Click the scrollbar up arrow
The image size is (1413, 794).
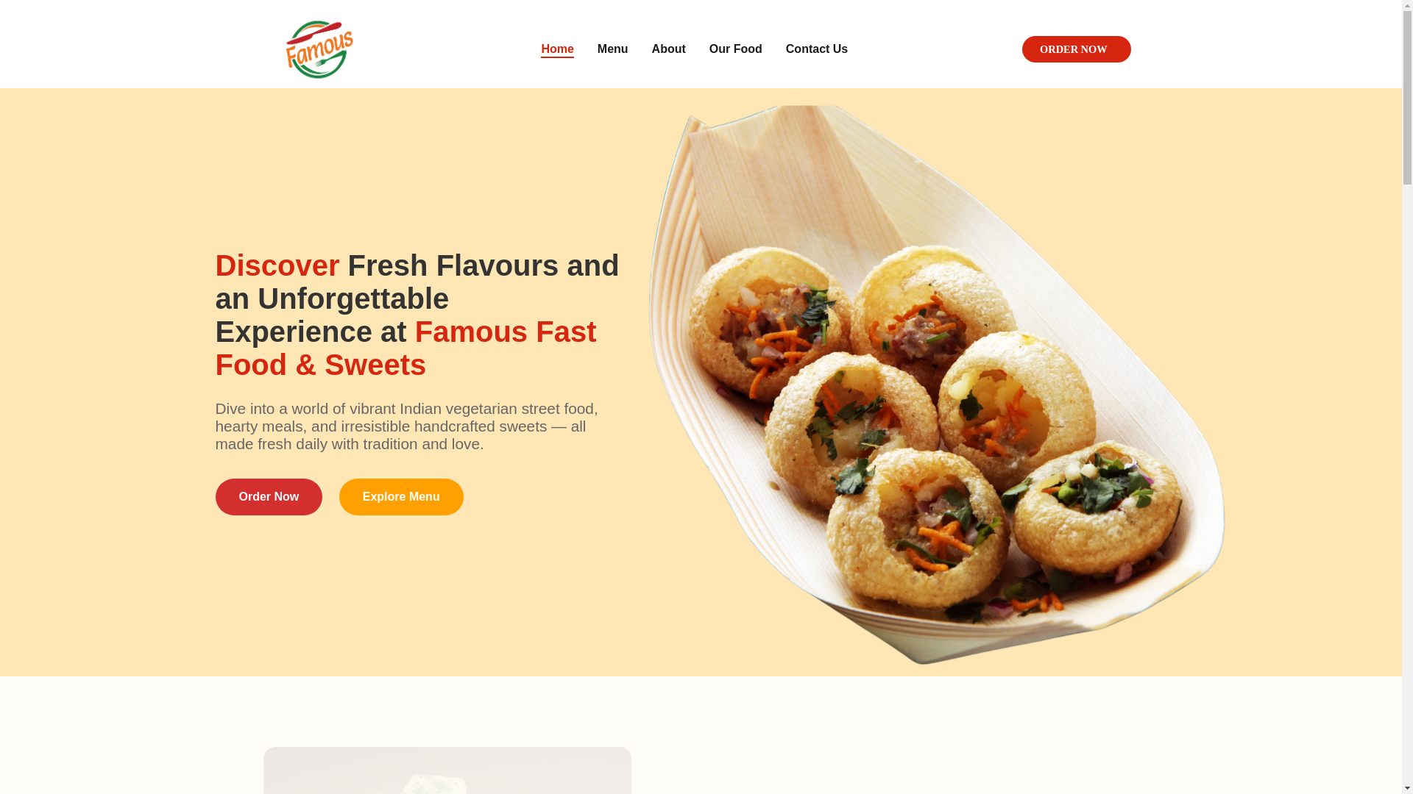(x=1408, y=4)
